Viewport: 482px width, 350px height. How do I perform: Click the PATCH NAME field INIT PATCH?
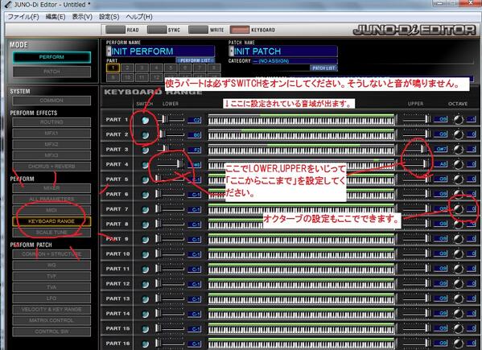(282, 51)
